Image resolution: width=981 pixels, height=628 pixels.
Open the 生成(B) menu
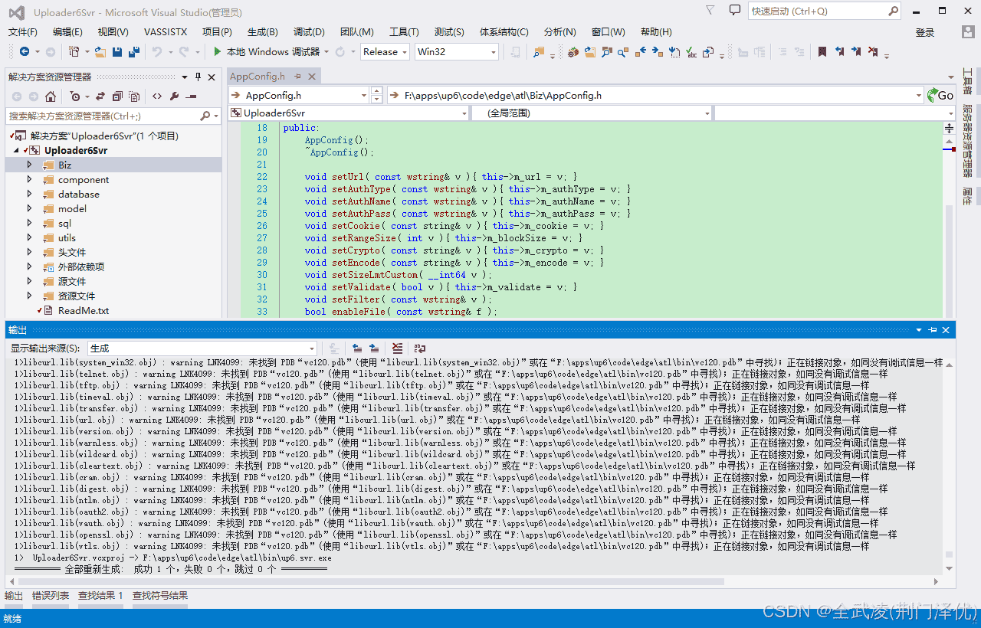point(262,31)
